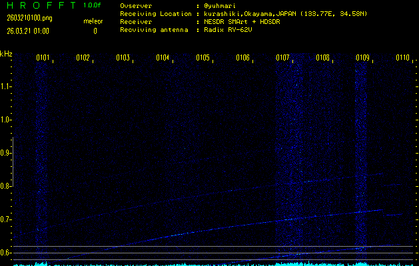Click the 0105 time marker
This screenshot has height=266, width=419.
click(x=203, y=58)
